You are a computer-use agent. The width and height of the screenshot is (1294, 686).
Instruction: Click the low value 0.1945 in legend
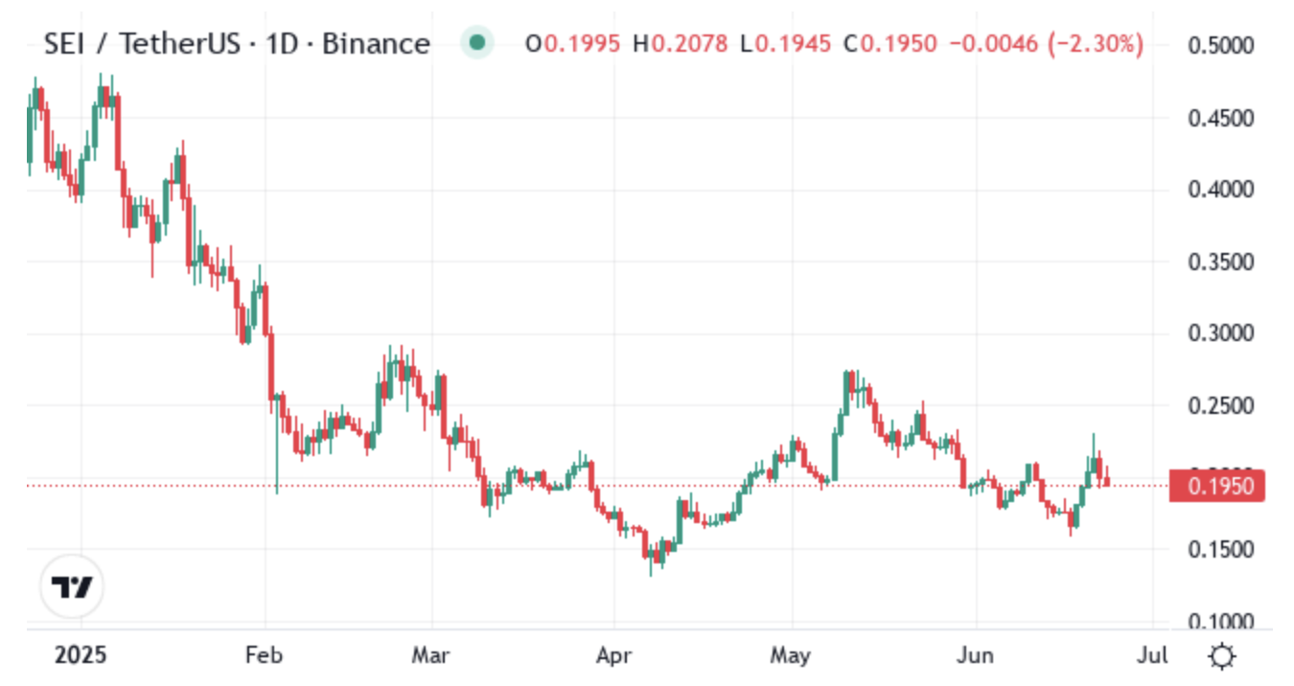(793, 44)
